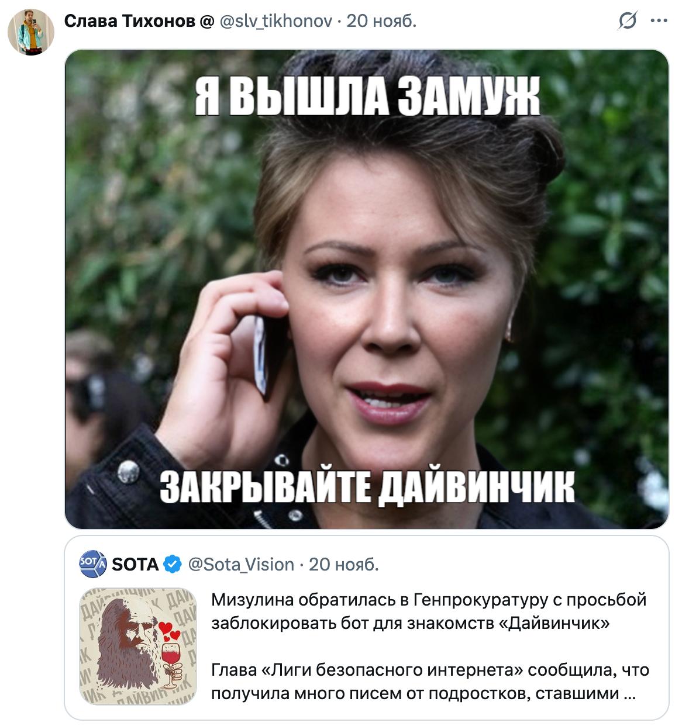Open the three-dot more options menu
This screenshot has height=726, width=682.
pos(659,21)
